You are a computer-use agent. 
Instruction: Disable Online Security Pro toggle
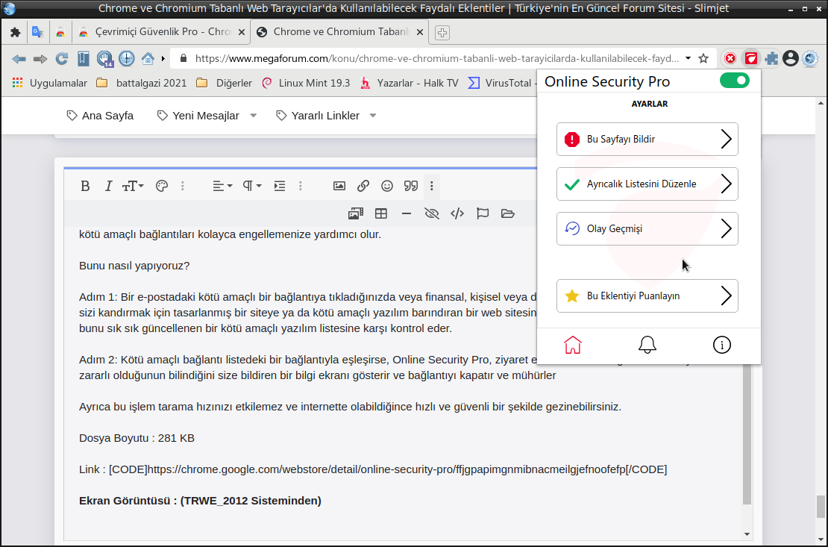click(x=735, y=81)
